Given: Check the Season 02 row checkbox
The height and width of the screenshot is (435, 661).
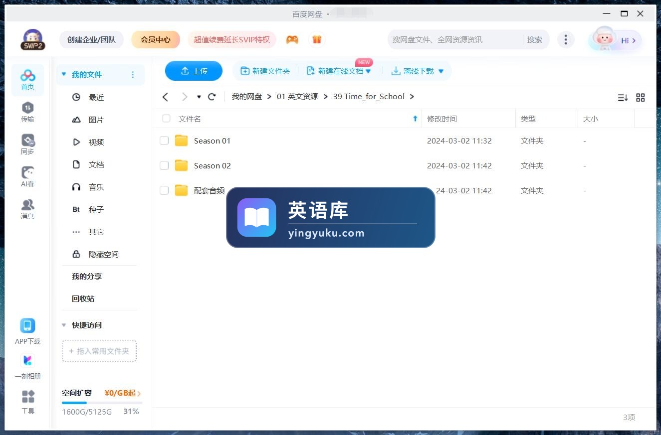Looking at the screenshot, I should [164, 165].
